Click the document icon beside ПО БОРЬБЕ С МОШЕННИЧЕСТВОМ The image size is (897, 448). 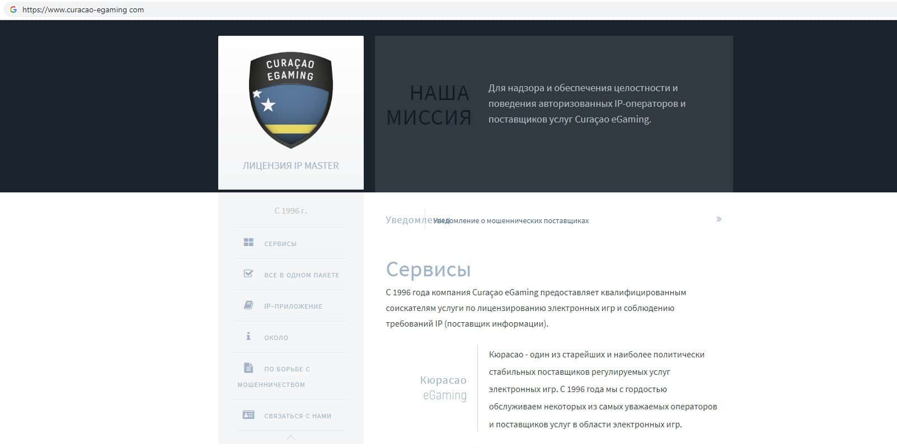[x=248, y=367]
